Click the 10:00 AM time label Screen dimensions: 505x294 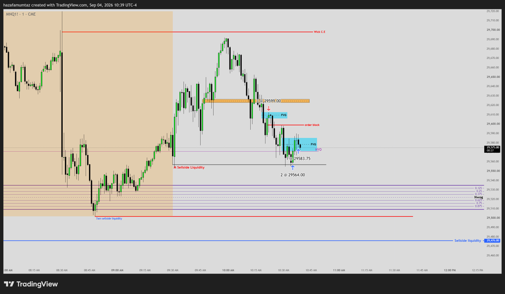228,270
